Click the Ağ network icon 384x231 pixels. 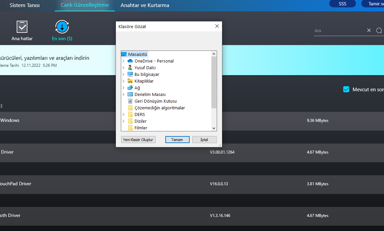(x=130, y=88)
